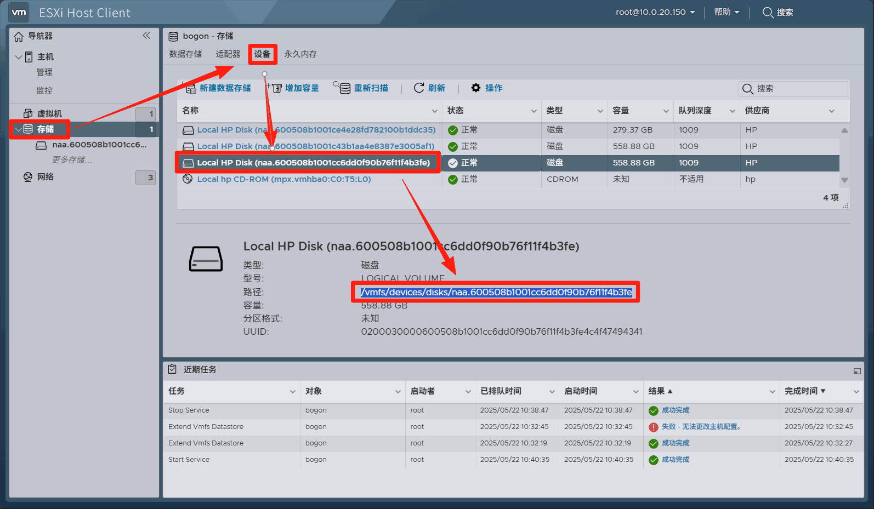Click the Start Service task row

[513, 460]
